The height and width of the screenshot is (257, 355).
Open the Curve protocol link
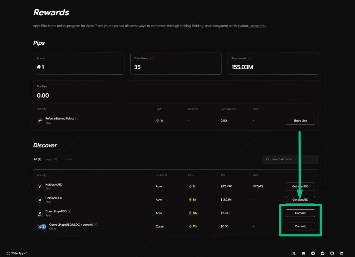(x=159, y=226)
